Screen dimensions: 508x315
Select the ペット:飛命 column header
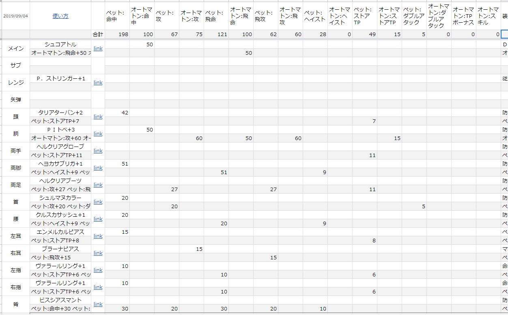click(x=216, y=16)
